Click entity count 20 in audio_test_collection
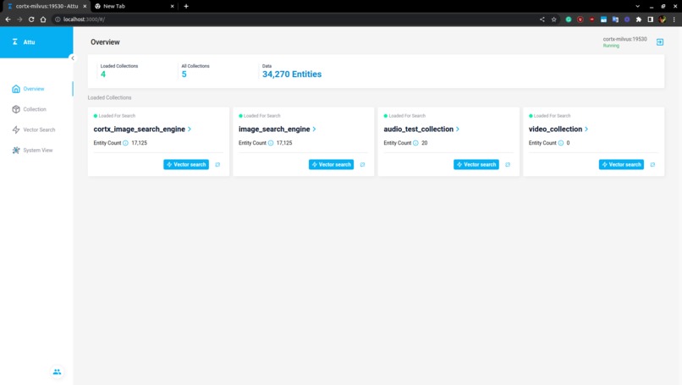The height and width of the screenshot is (385, 682). point(425,143)
